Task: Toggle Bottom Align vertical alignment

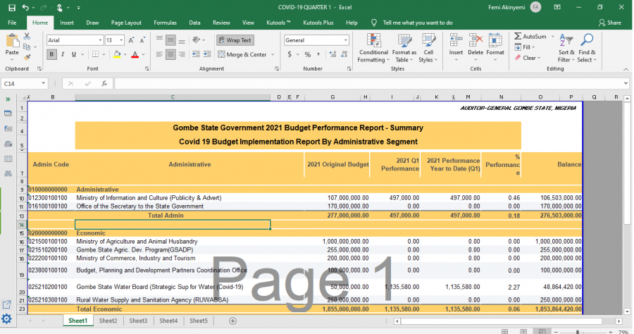Action: click(182, 40)
